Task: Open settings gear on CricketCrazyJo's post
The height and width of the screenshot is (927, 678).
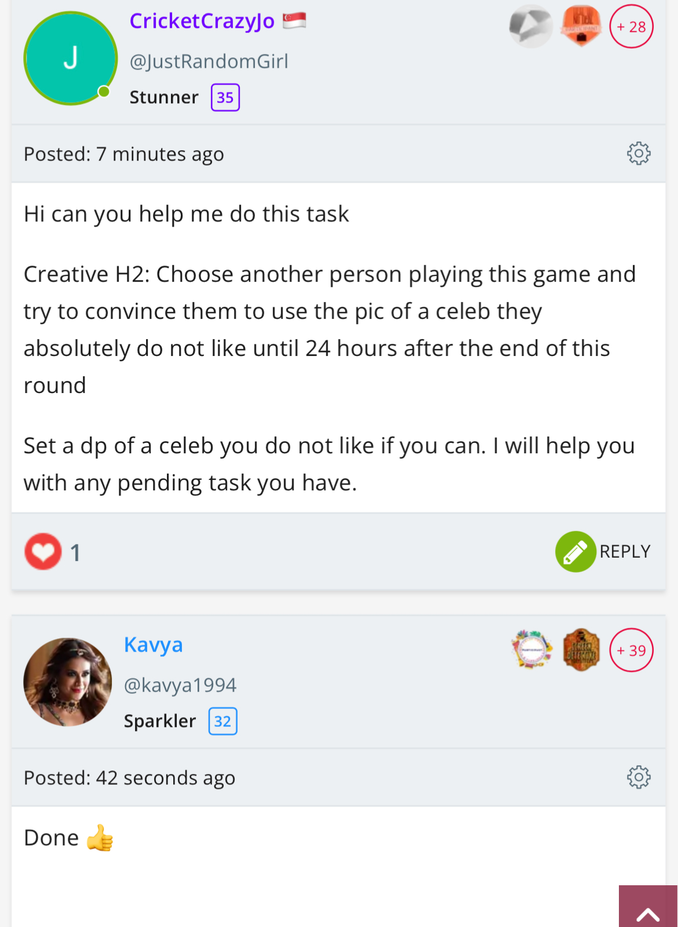Action: point(639,154)
